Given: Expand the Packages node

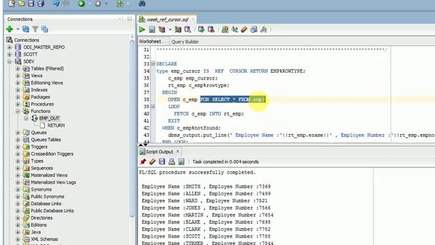Looking at the screenshot, I should [x=18, y=97].
